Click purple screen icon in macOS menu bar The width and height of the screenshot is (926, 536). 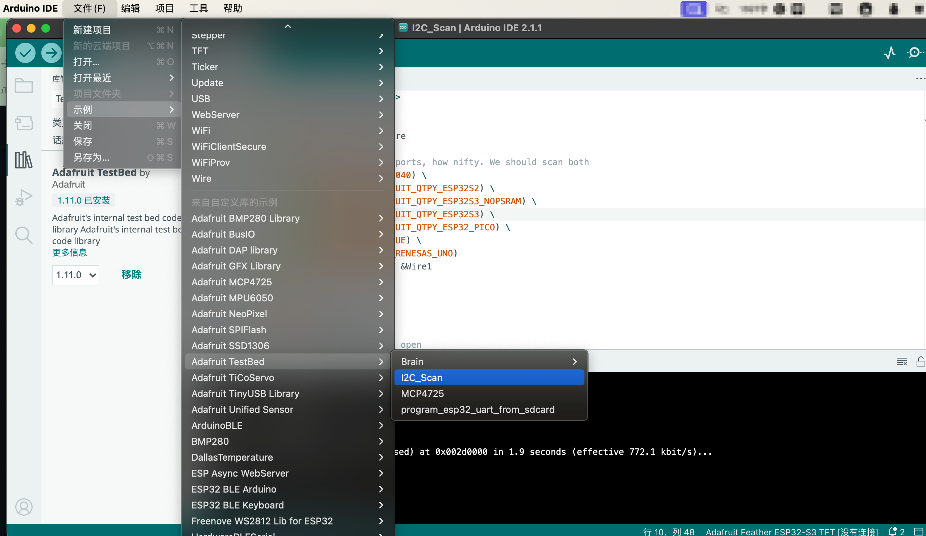[693, 9]
